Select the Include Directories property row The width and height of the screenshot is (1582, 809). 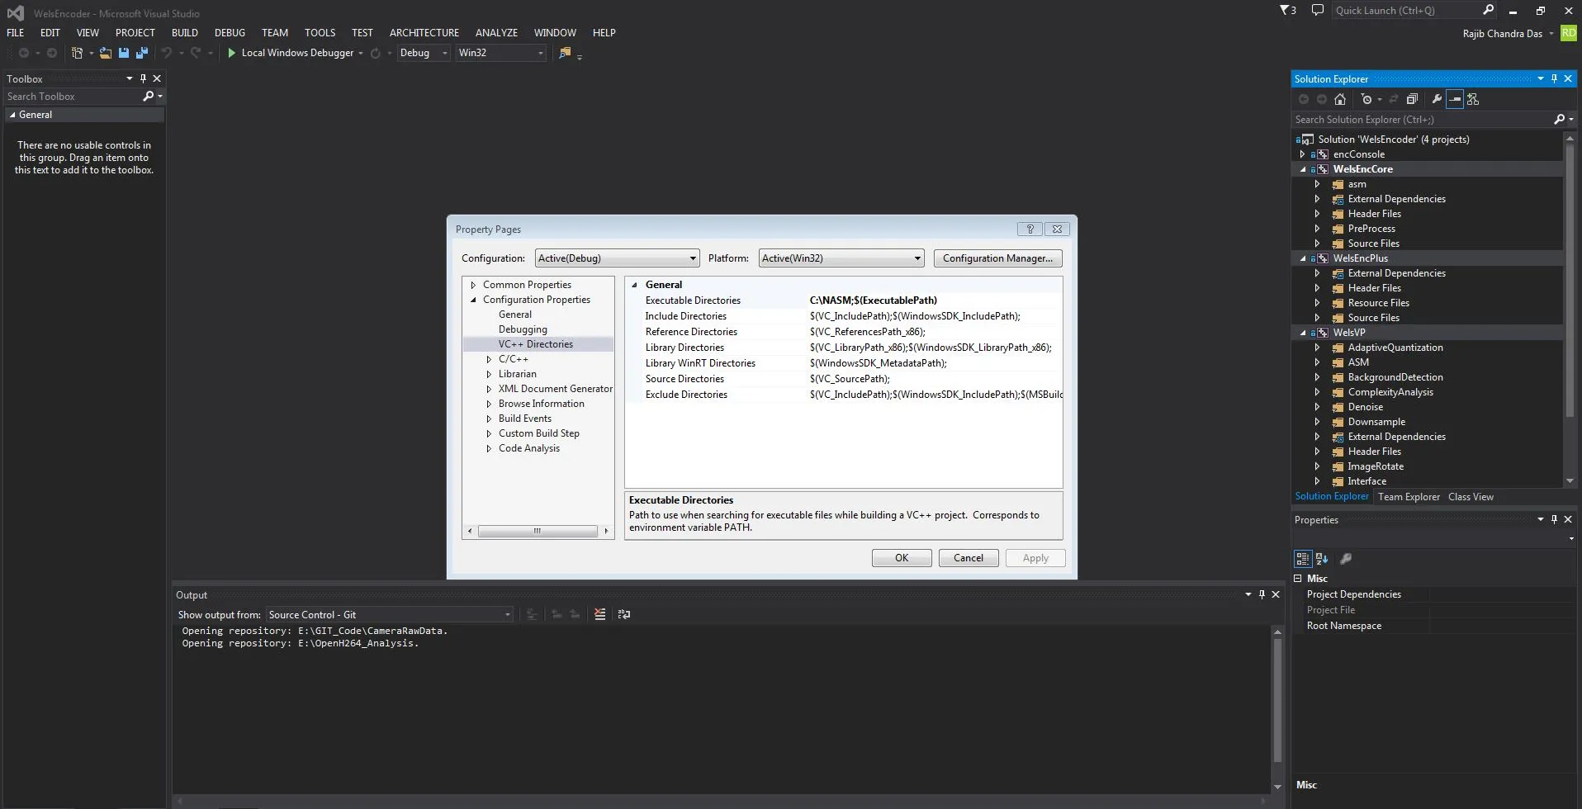[x=844, y=316]
